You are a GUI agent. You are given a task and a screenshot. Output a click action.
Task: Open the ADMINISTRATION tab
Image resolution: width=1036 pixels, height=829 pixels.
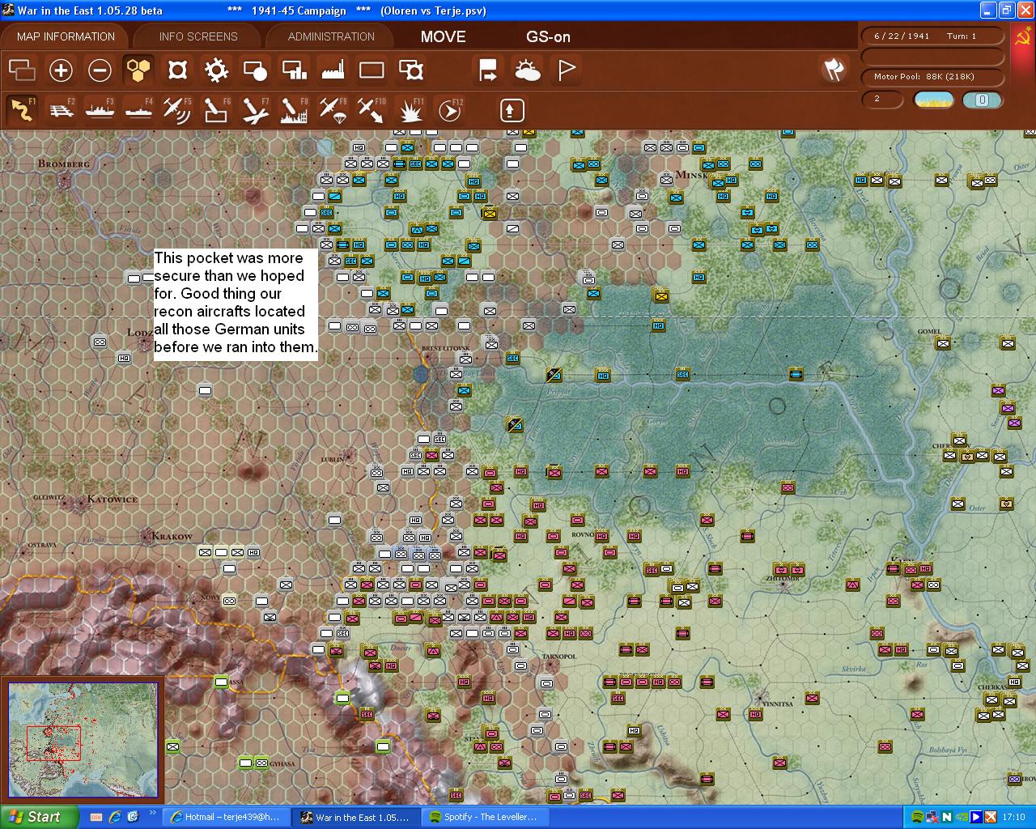pyautogui.click(x=331, y=36)
